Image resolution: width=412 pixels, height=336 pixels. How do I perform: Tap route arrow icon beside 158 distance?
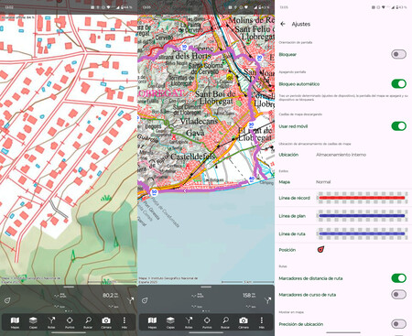[268, 300]
